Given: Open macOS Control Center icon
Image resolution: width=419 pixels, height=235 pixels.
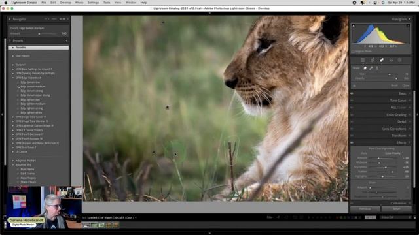Looking at the screenshot, I should (x=375, y=3).
